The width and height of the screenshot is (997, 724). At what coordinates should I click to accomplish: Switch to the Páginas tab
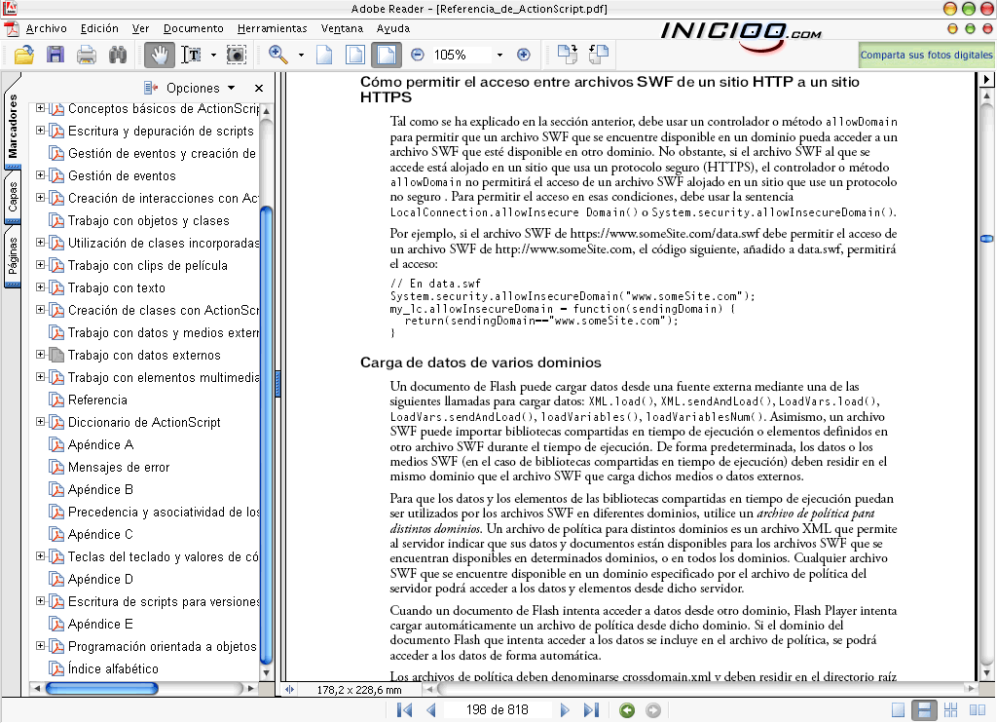tap(13, 255)
